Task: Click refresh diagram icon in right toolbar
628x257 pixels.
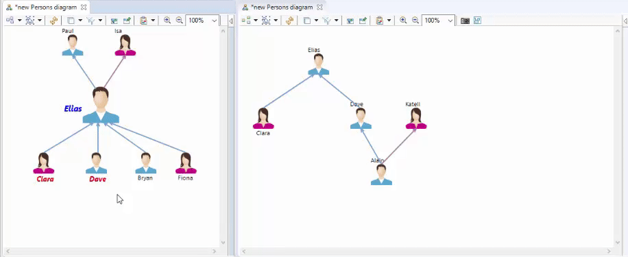Action: (289, 21)
